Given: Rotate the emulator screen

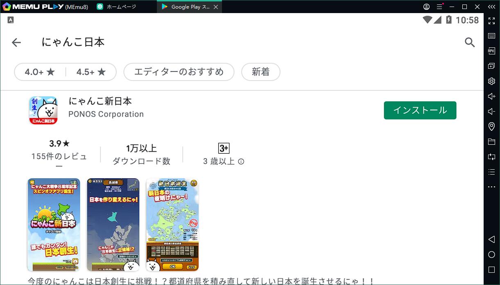Looking at the screenshot, I should [x=491, y=157].
